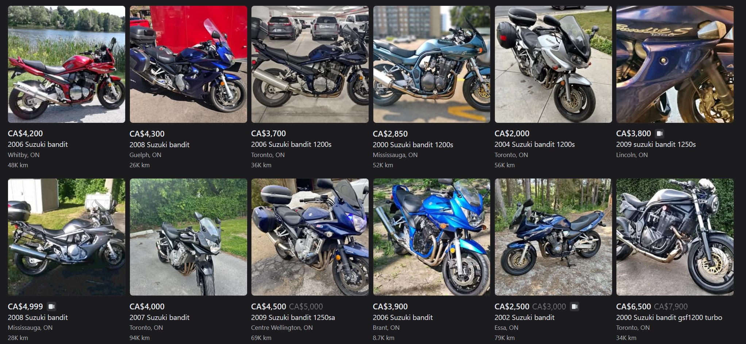746x344 pixels.
Task: Open the bright blue 2006 bandit Brant photo
Action: (x=431, y=237)
